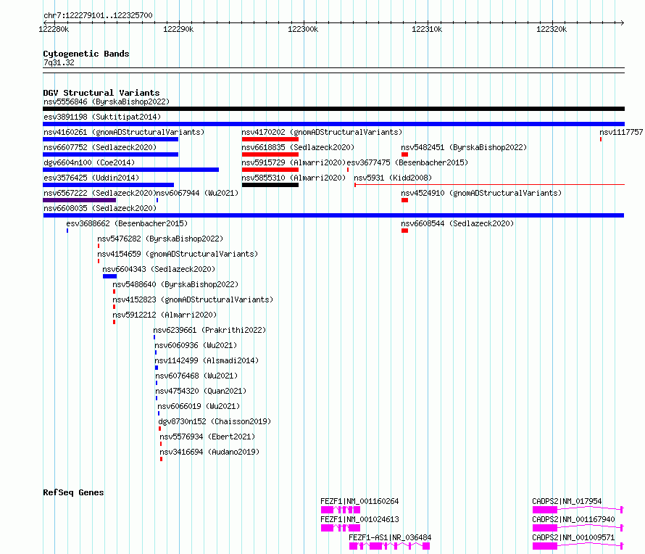The width and height of the screenshot is (645, 554).
Task: Open esv3688662 (Besenbacher2015) label
Action: pos(127,223)
